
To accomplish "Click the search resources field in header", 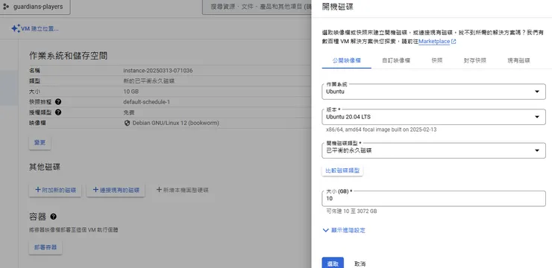I will tap(257, 7).
